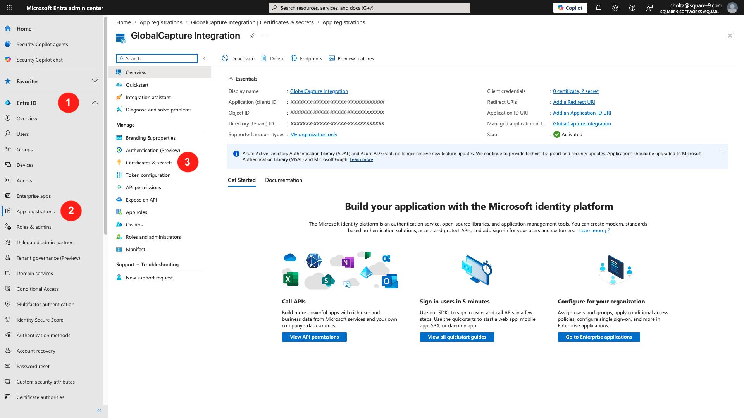Click Add an Application ID URI link
The height and width of the screenshot is (418, 744).
click(x=582, y=113)
